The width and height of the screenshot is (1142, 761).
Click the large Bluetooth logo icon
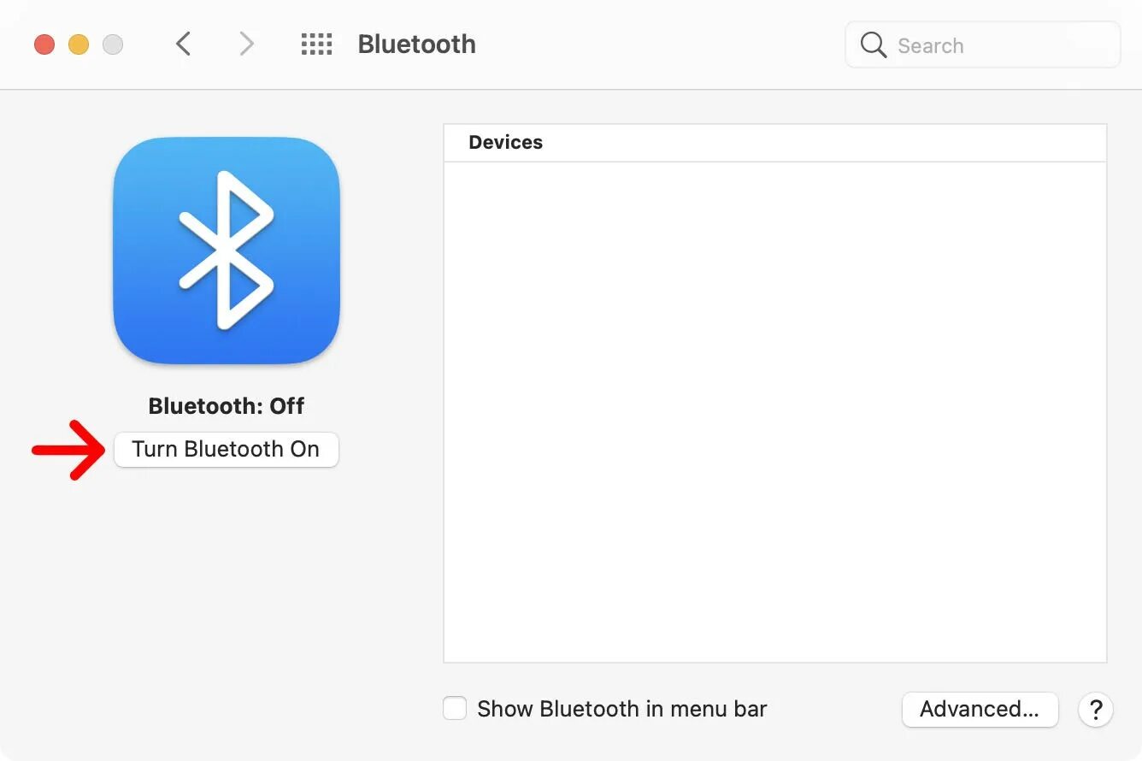coord(227,251)
